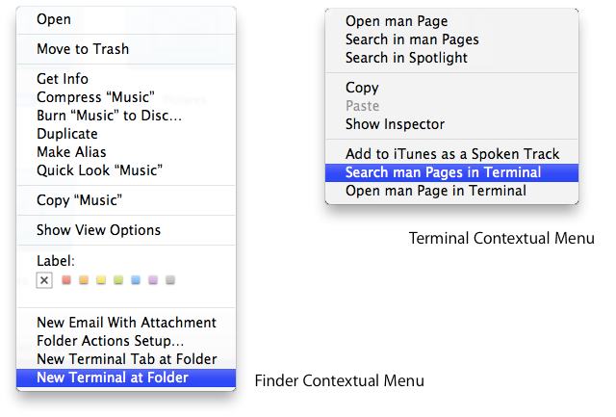
Task: Click Get Info in Finder menu
Action: tap(63, 79)
